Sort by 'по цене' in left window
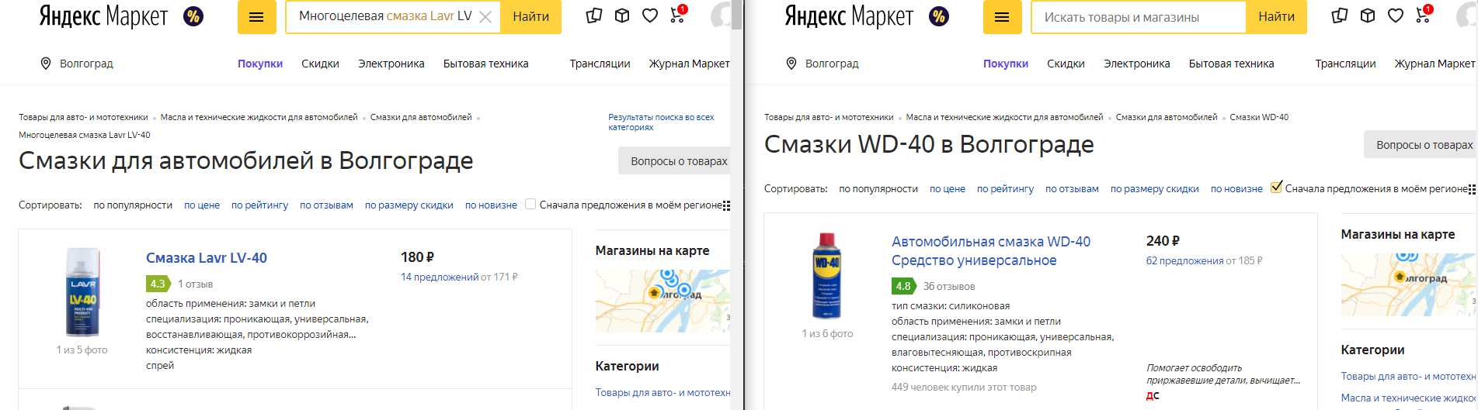1478x410 pixels. (201, 205)
